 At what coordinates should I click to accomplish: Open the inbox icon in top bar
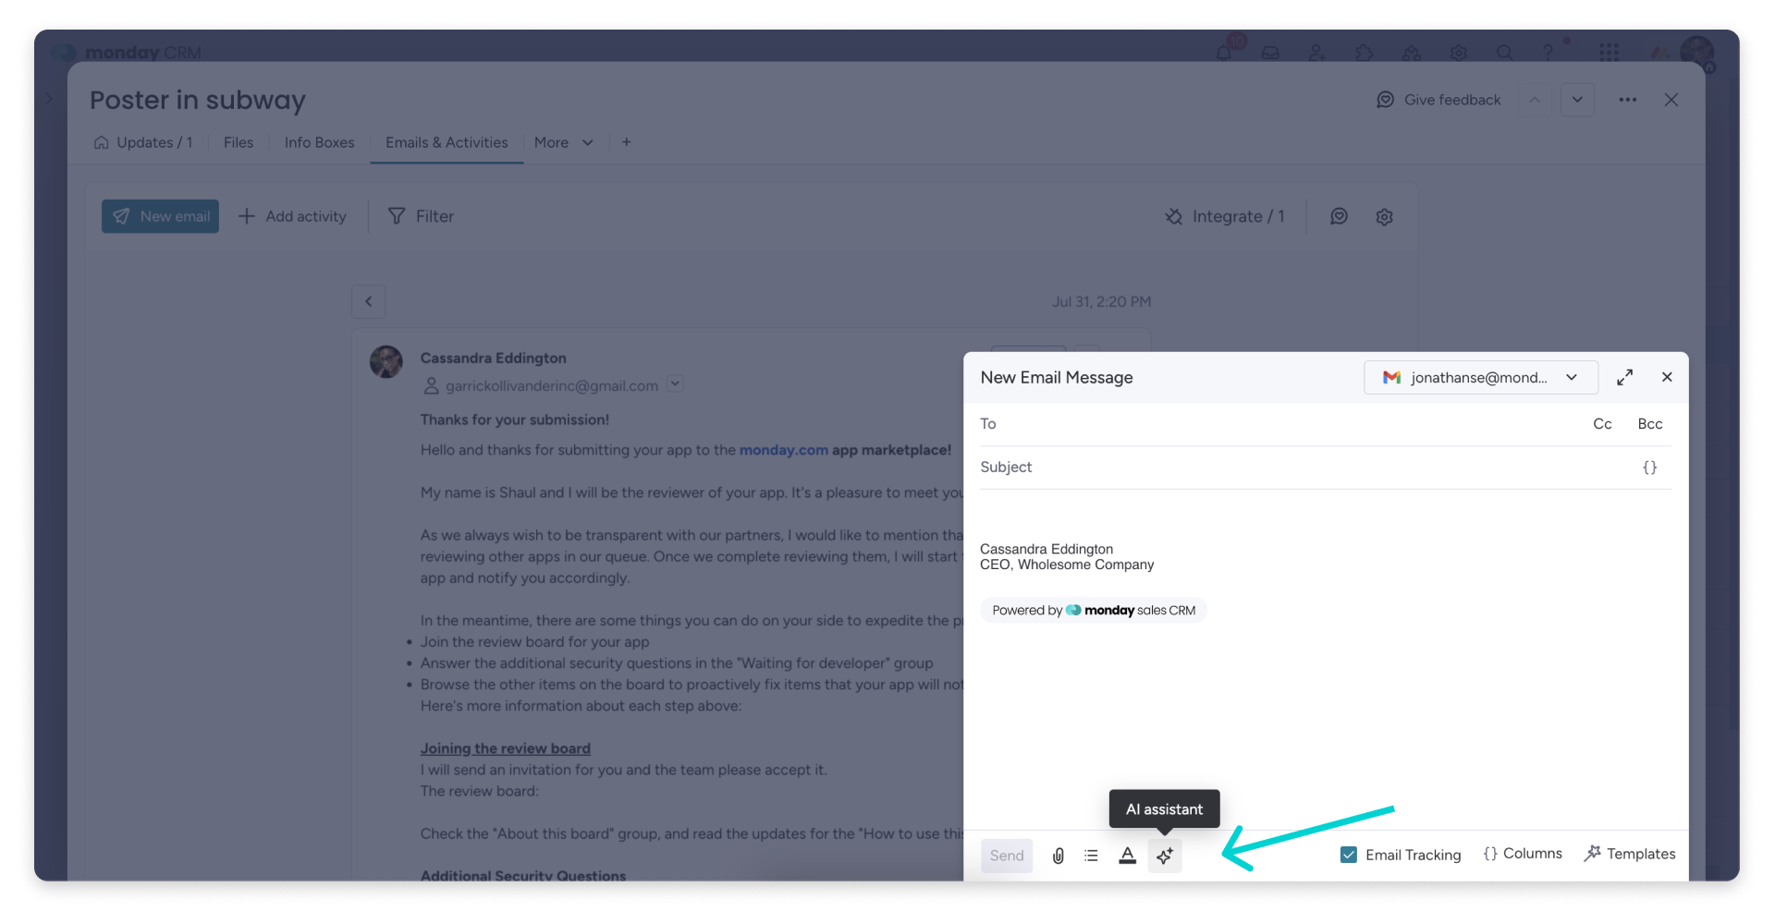pyautogui.click(x=1270, y=52)
